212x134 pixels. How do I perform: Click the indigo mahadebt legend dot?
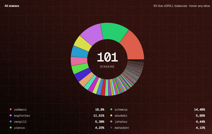coord(111,127)
